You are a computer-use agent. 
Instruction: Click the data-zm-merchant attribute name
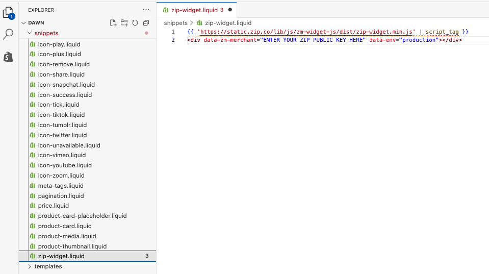(x=230, y=40)
